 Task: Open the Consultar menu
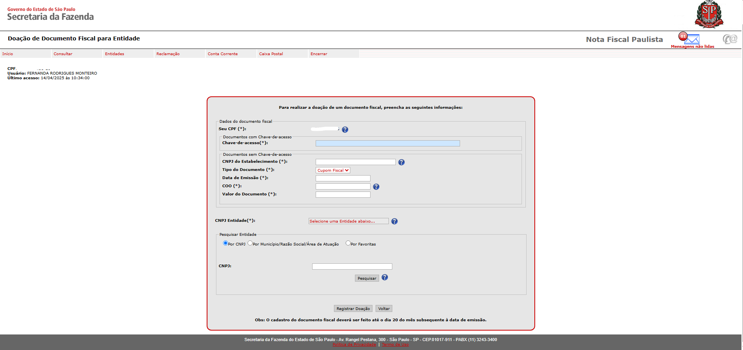[x=63, y=54]
